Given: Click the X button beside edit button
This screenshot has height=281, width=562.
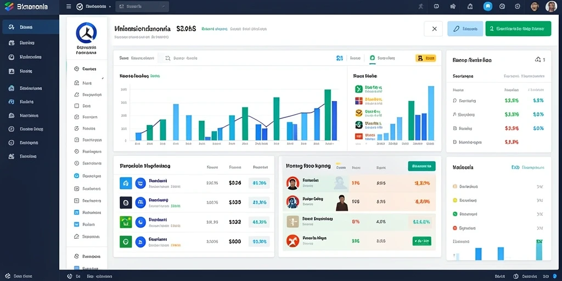Looking at the screenshot, I should (434, 29).
